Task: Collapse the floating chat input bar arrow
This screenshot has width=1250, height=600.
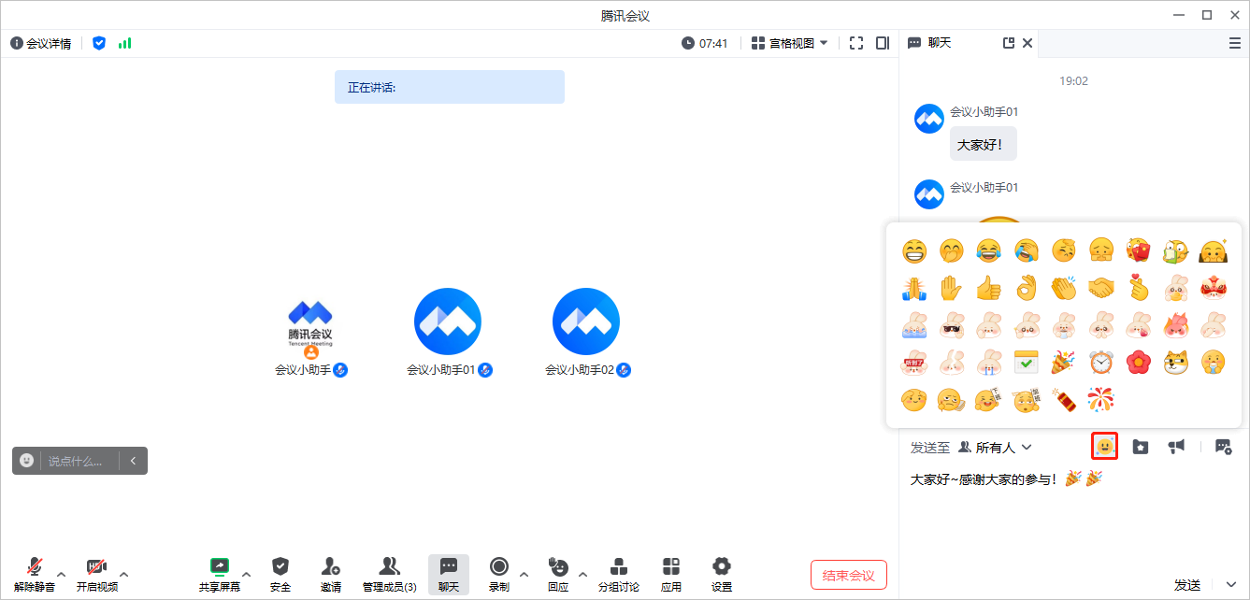Action: click(133, 461)
